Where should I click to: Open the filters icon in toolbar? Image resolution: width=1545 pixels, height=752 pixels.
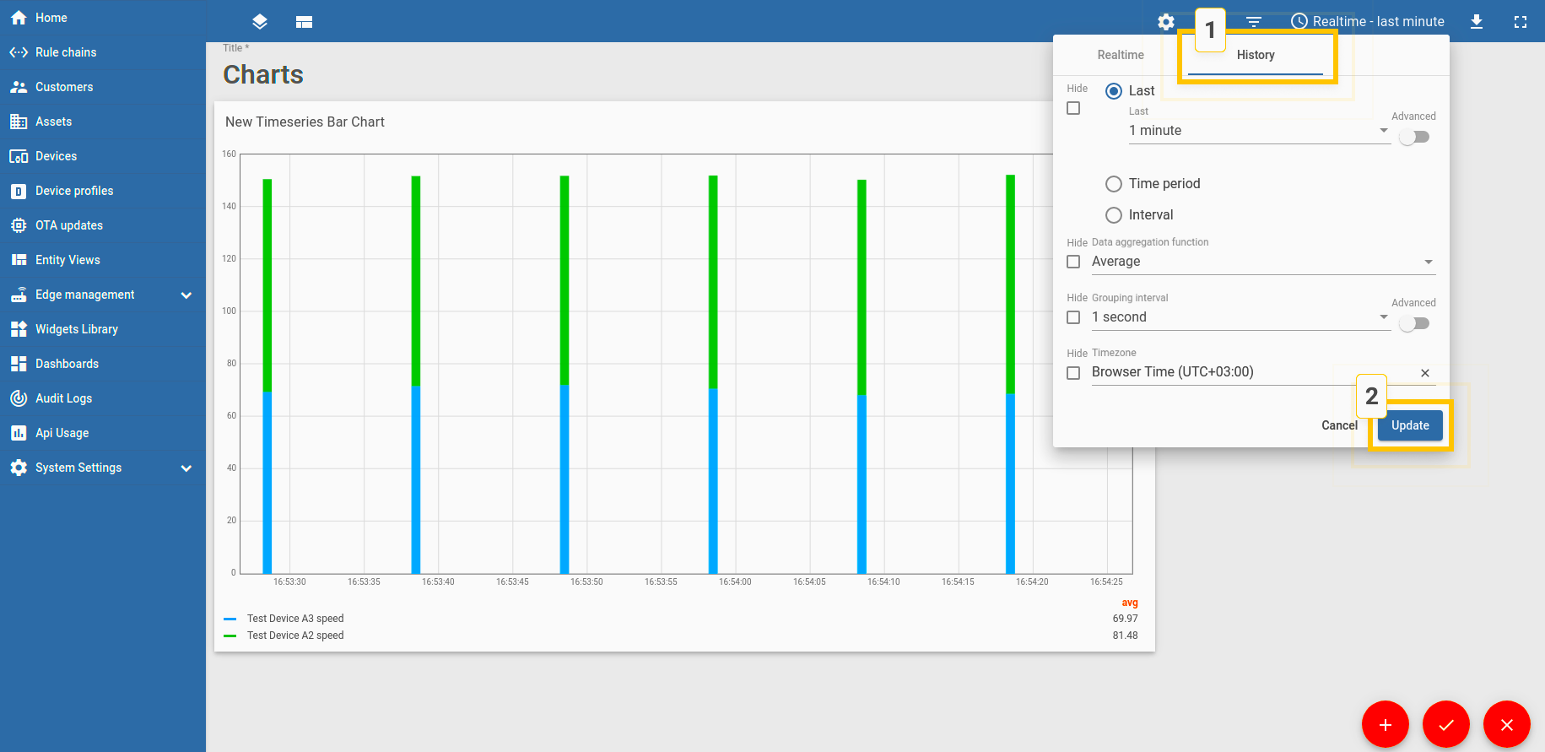click(x=1254, y=22)
